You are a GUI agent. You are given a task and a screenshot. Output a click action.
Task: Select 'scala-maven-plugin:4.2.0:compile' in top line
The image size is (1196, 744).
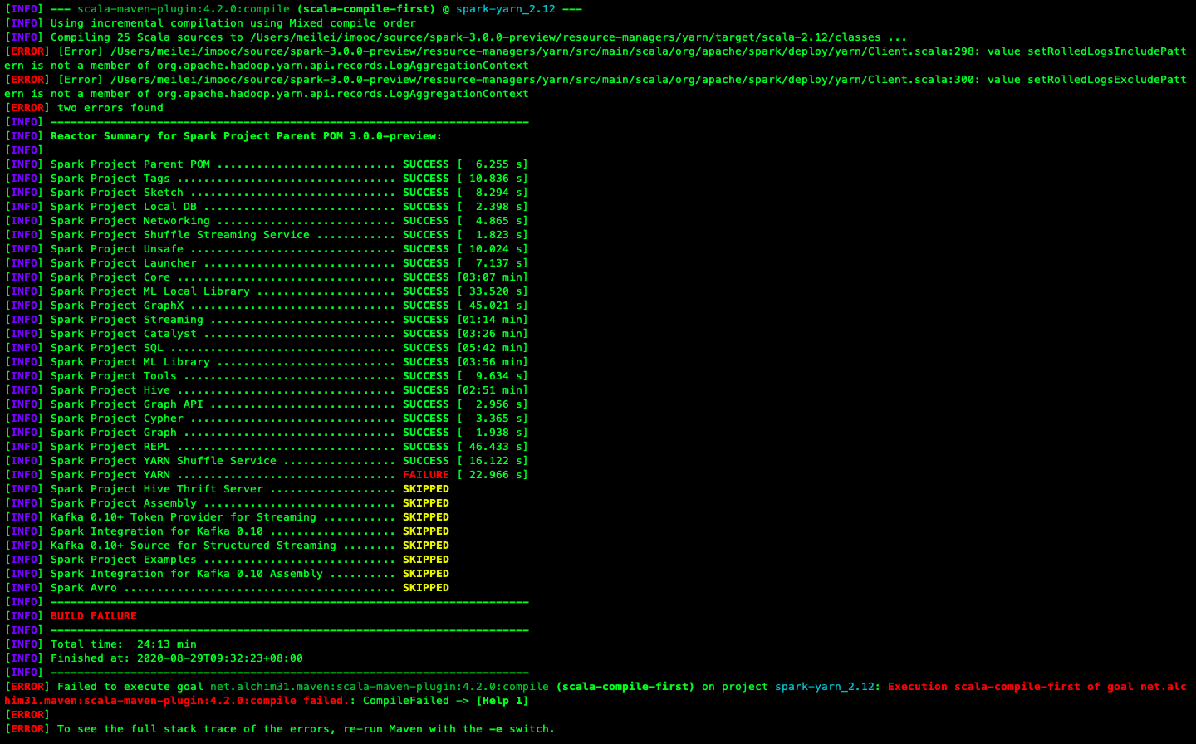tap(184, 9)
